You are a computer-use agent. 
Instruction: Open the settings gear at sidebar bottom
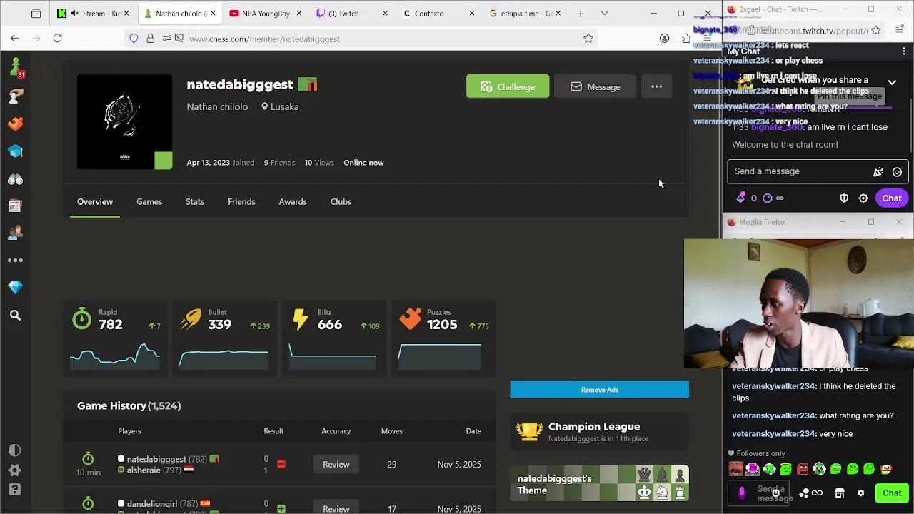tap(15, 470)
